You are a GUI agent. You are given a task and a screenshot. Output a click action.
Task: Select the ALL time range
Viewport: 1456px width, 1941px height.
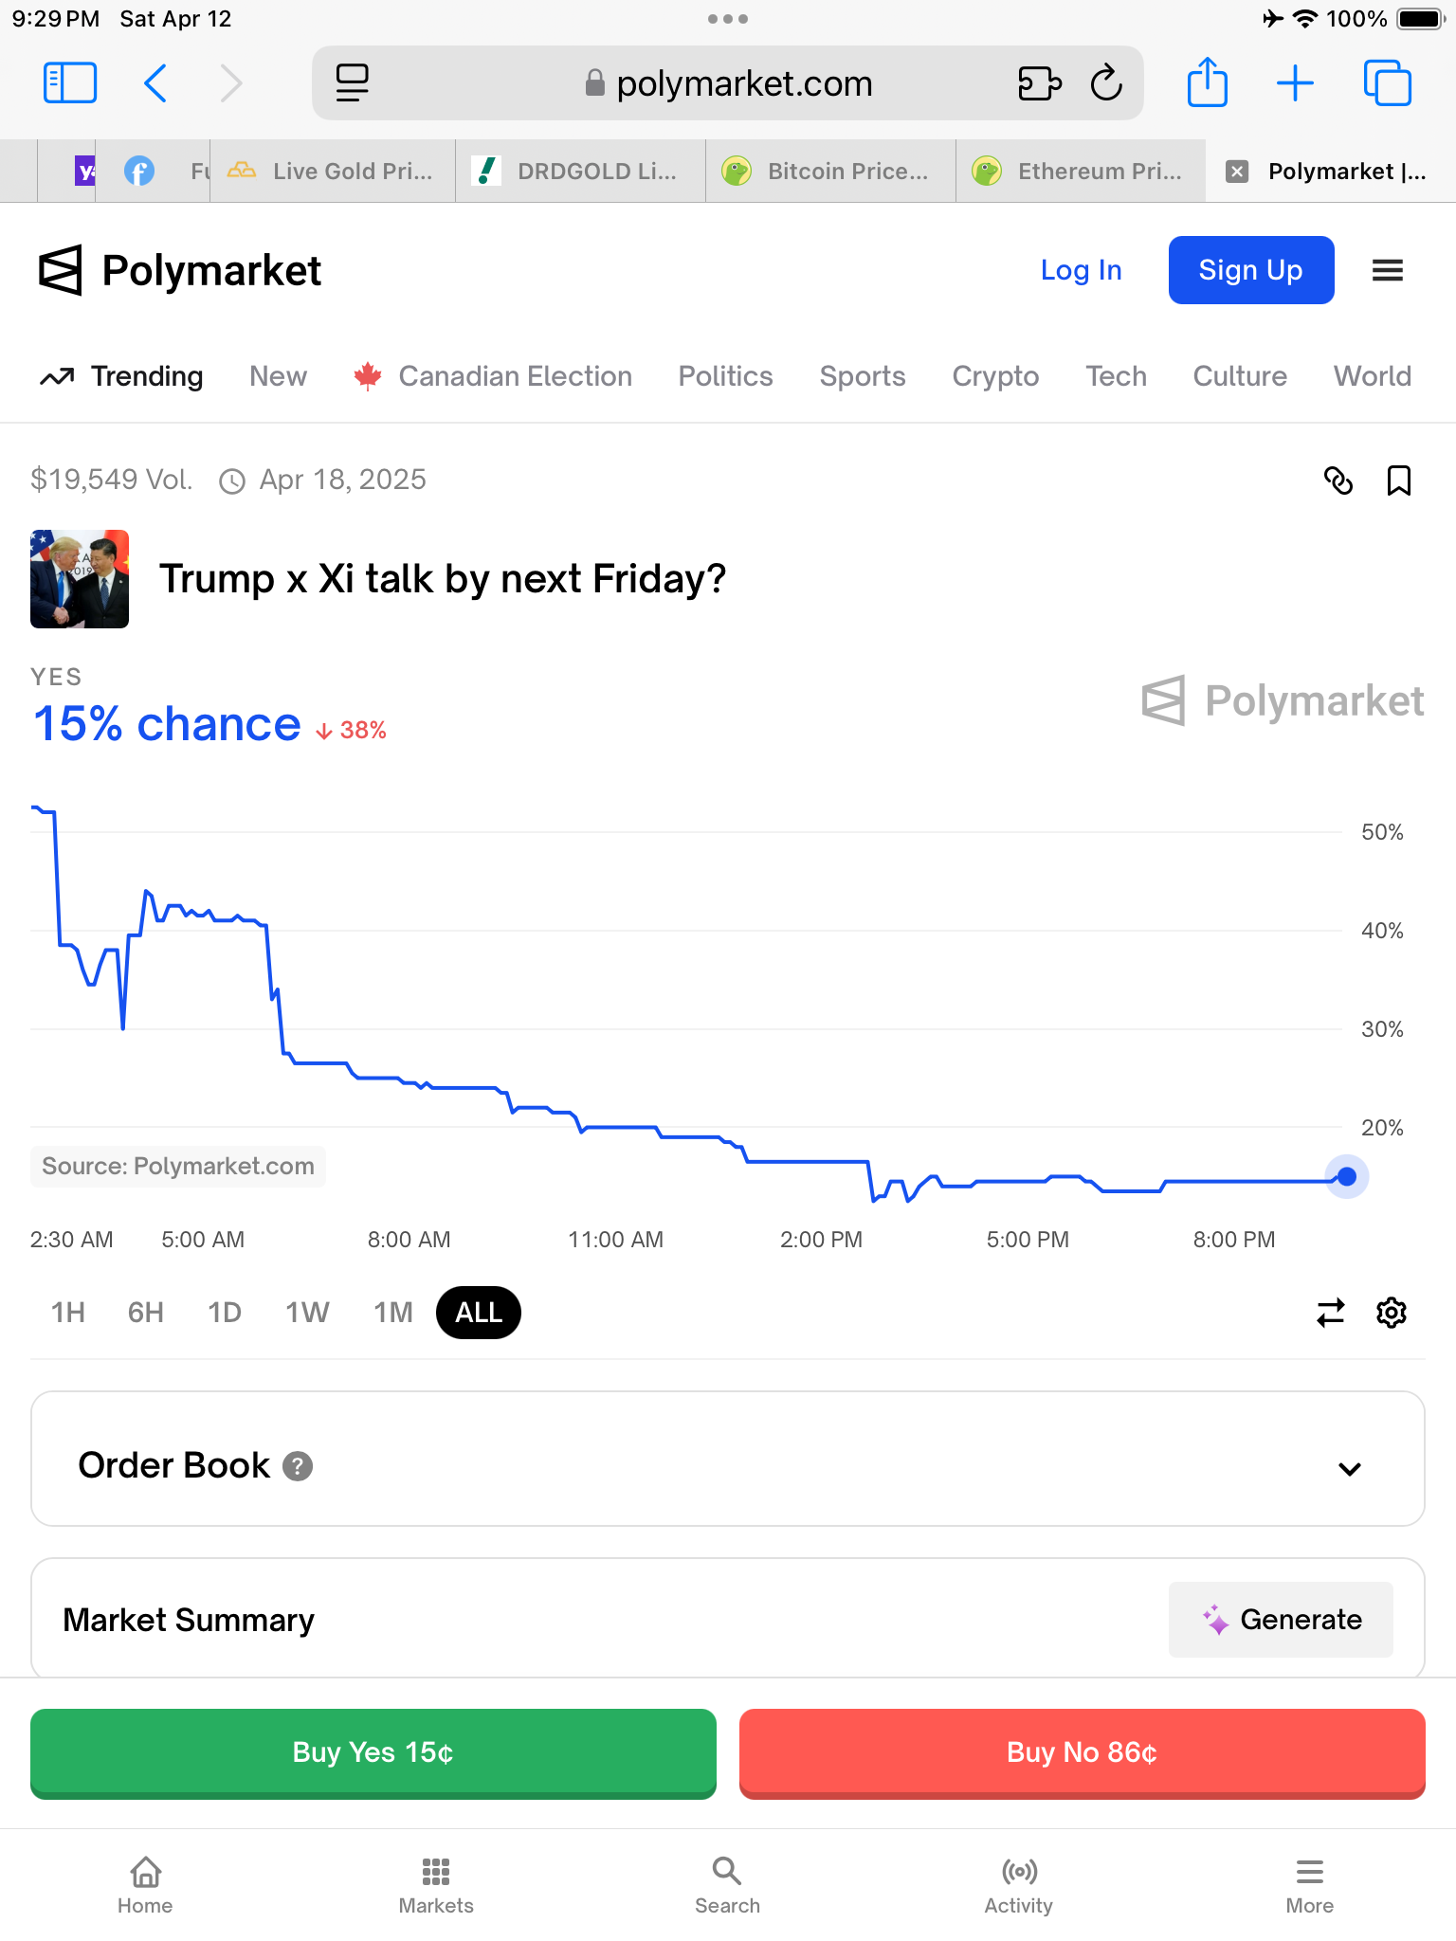click(x=478, y=1313)
